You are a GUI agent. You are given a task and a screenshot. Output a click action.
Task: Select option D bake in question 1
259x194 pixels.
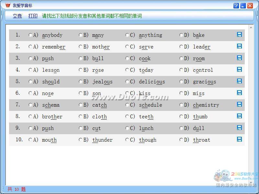[x=181, y=35]
